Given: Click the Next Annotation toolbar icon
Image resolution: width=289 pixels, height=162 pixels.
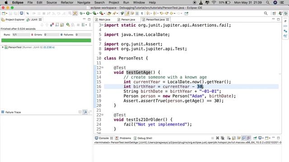Looking at the screenshot, I should pyautogui.click(x=148, y=13).
